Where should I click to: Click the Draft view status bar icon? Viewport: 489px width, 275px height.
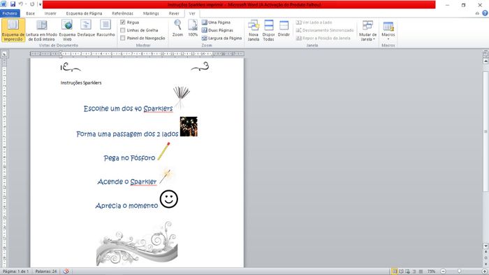point(421,272)
